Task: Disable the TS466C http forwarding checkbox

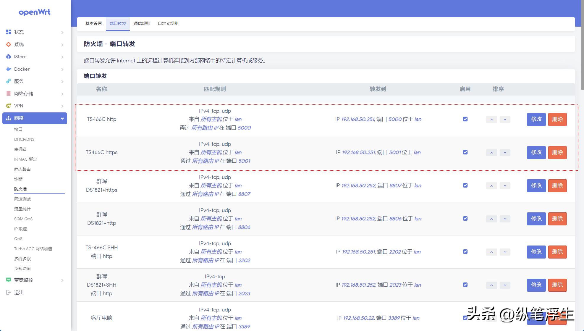Action: pos(465,119)
